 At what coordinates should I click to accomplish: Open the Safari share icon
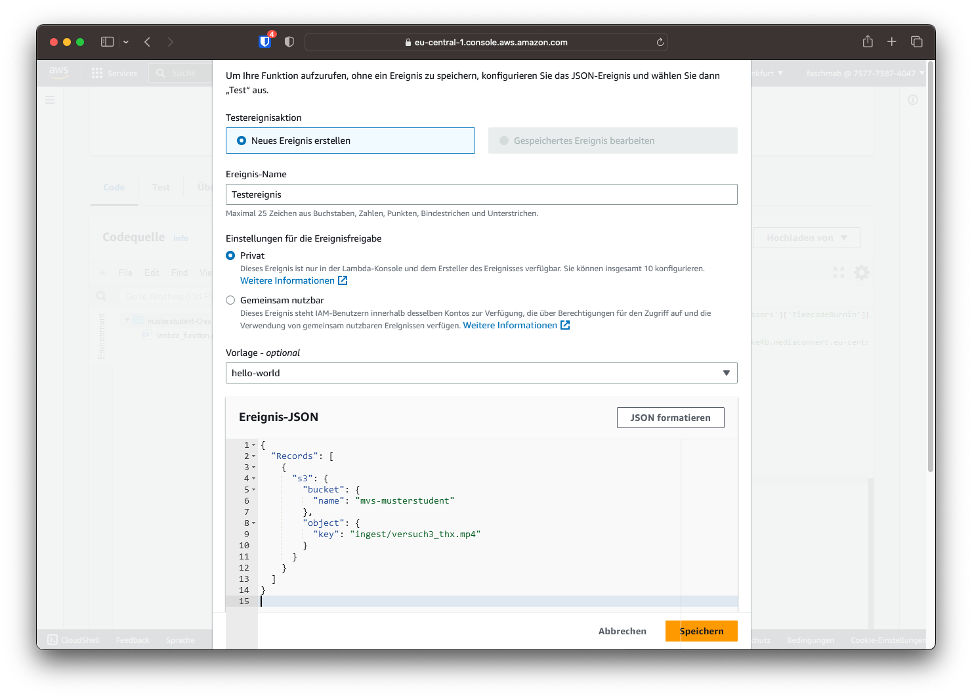tap(868, 41)
